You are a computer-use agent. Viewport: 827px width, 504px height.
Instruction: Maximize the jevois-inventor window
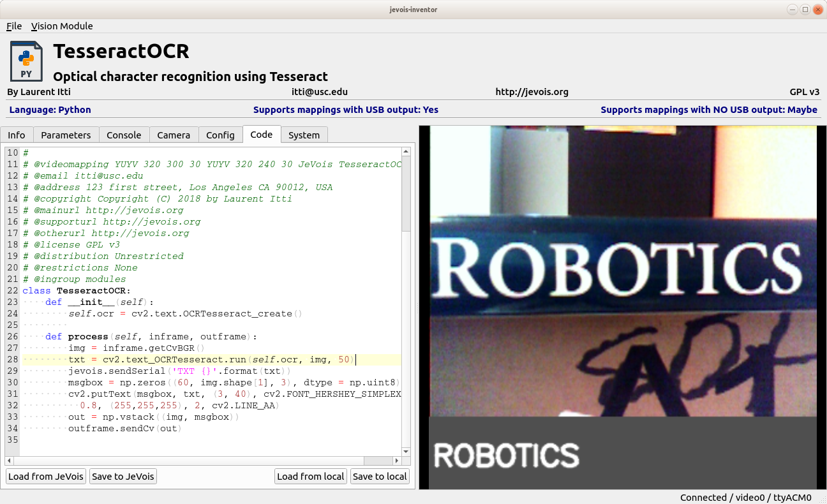tap(805, 9)
